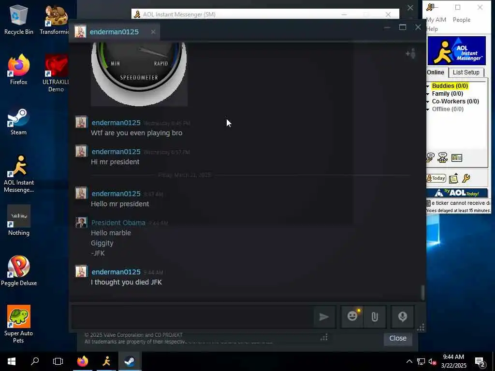Click the 'I thought you died JFK' message
The height and width of the screenshot is (371, 495).
tap(126, 282)
